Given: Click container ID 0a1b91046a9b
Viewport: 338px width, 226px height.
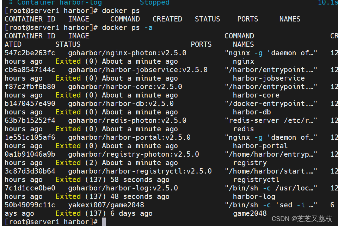Looking at the screenshot, I should pyautogui.click(x=30, y=154).
